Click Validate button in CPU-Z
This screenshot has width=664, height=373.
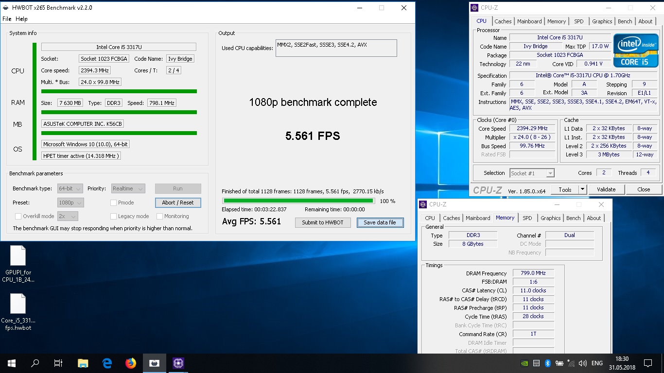[606, 189]
